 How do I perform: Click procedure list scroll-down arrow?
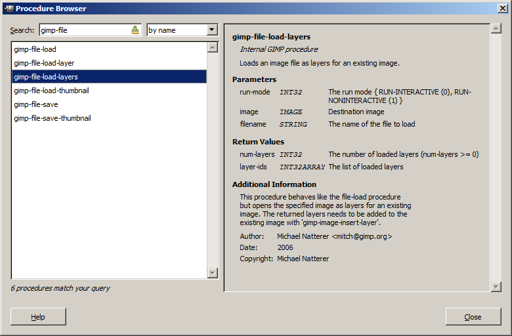213,273
